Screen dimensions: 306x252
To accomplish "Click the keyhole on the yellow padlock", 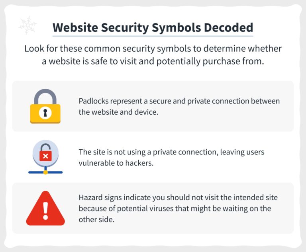I will (x=45, y=113).
